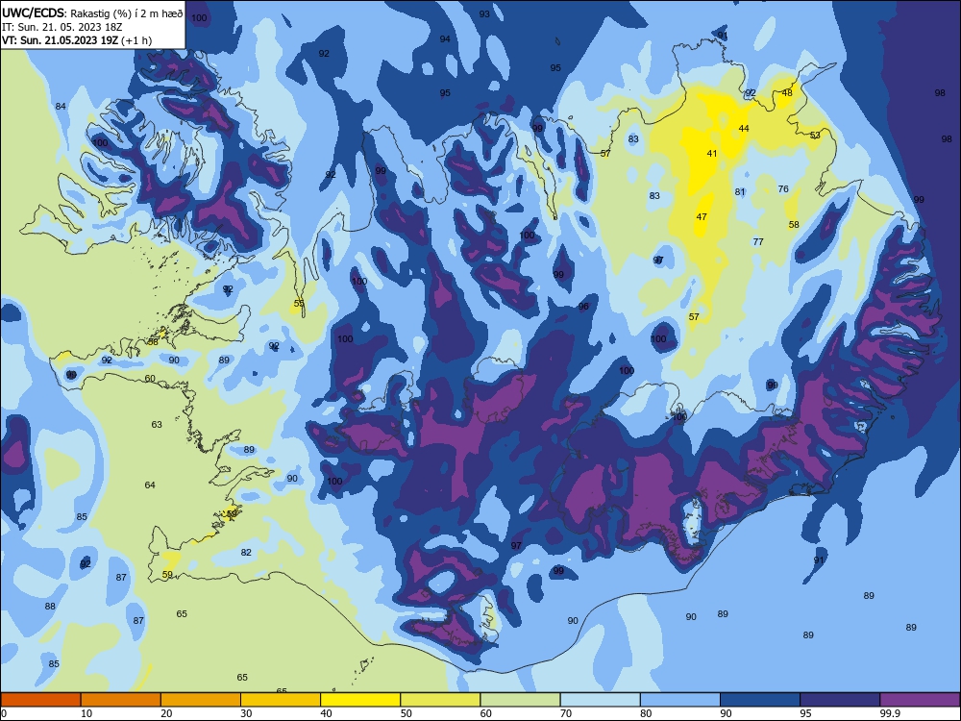The height and width of the screenshot is (721, 961).
Task: Click the humidity value 48 on map
Action: pyautogui.click(x=788, y=92)
